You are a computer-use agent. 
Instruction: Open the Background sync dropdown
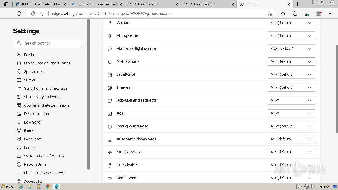pyautogui.click(x=291, y=126)
